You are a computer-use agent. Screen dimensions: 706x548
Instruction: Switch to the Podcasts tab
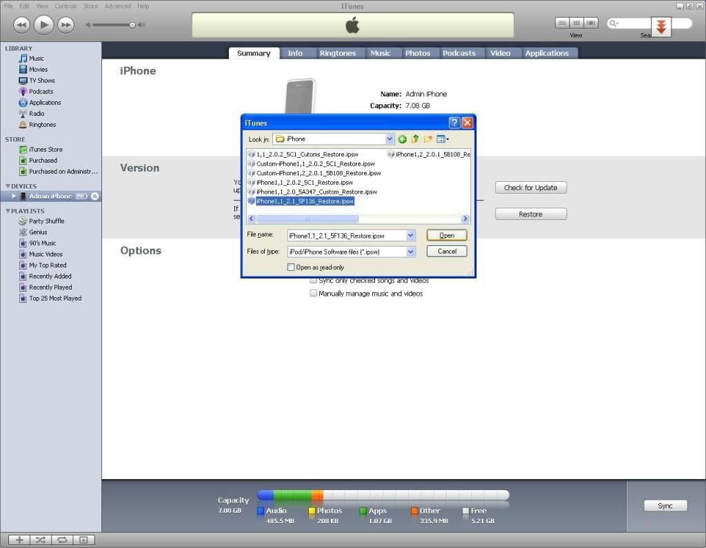pos(458,53)
